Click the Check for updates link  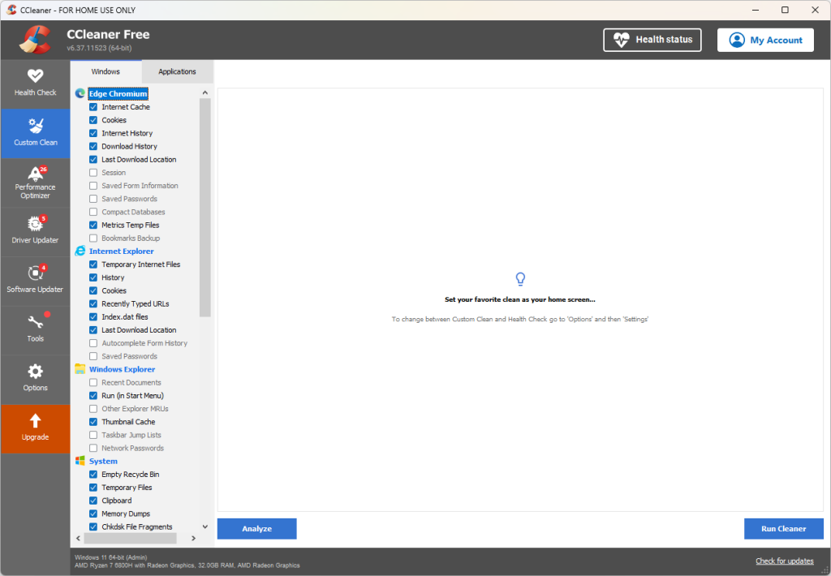click(785, 561)
